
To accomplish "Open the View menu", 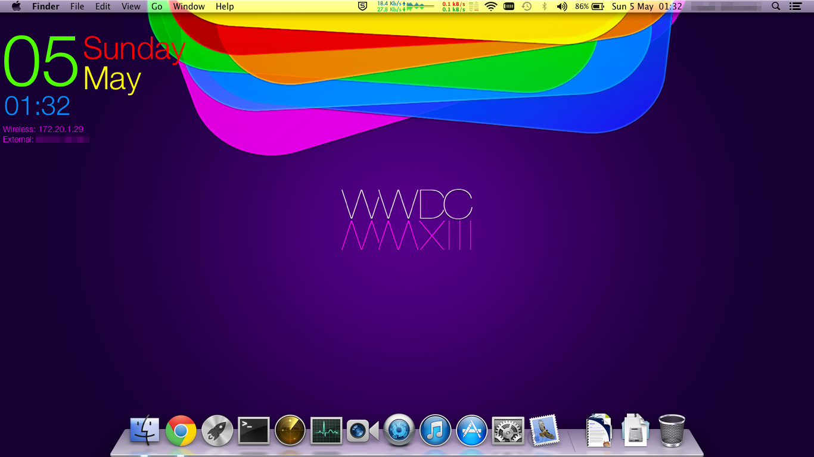I will pyautogui.click(x=131, y=7).
